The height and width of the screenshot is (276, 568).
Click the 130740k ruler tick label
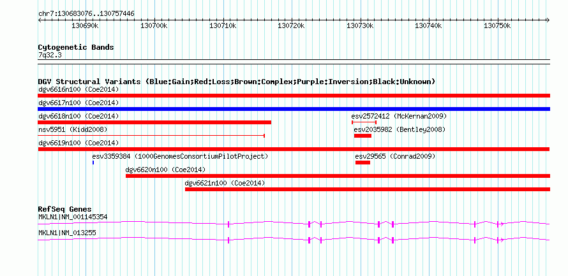(x=428, y=26)
